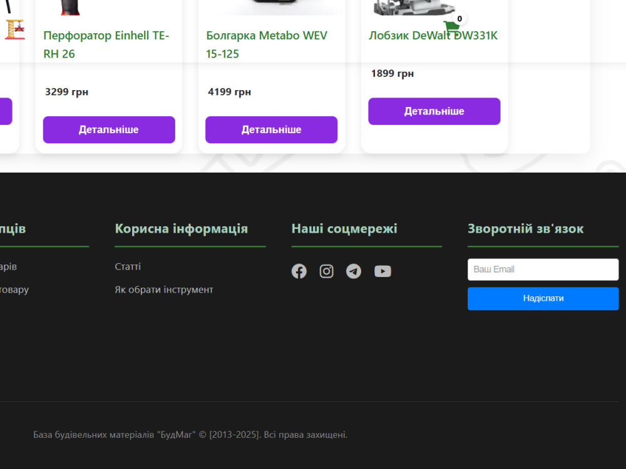Open the Статті footer link
Viewport: 626px width, 469px height.
pos(128,266)
